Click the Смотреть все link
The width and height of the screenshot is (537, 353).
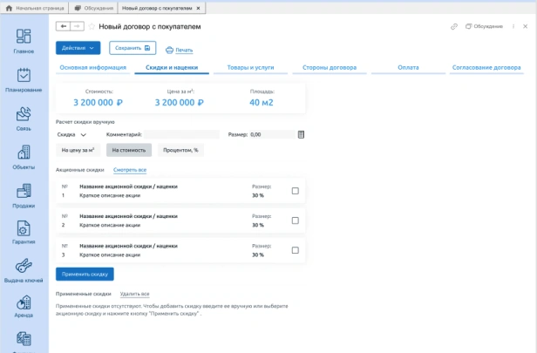(129, 170)
